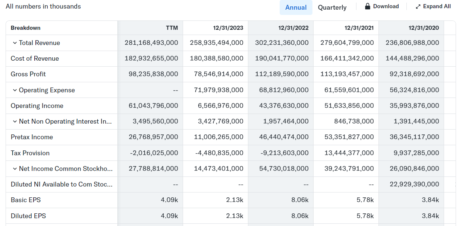Expand Net Non Operating Interest Income chevron
Image resolution: width=459 pixels, height=226 pixels.
(x=15, y=121)
